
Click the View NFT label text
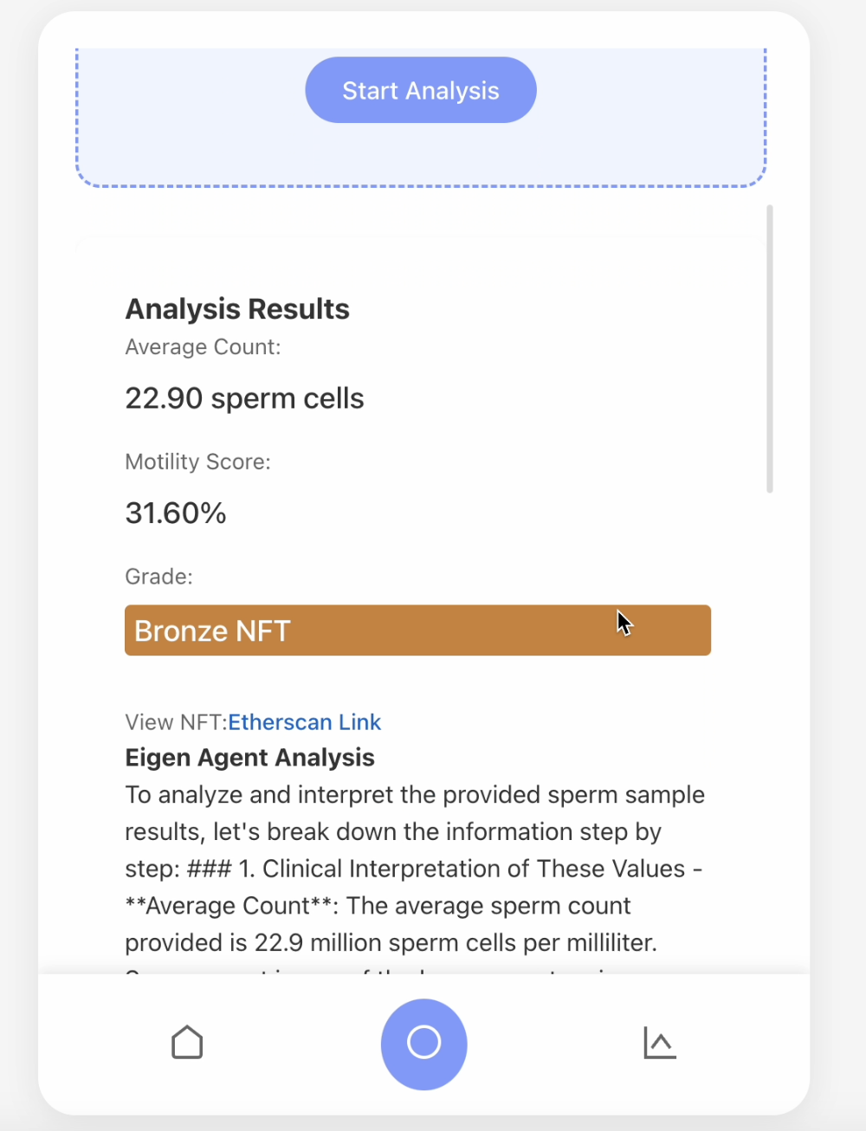175,722
